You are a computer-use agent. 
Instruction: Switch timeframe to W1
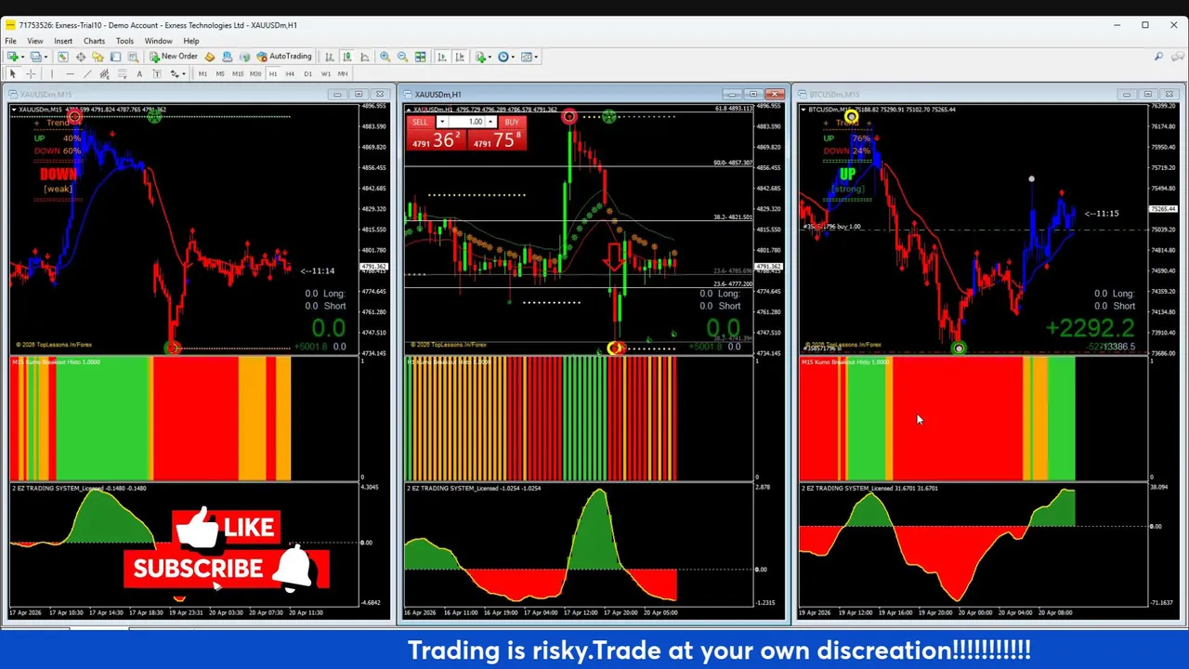coord(326,74)
